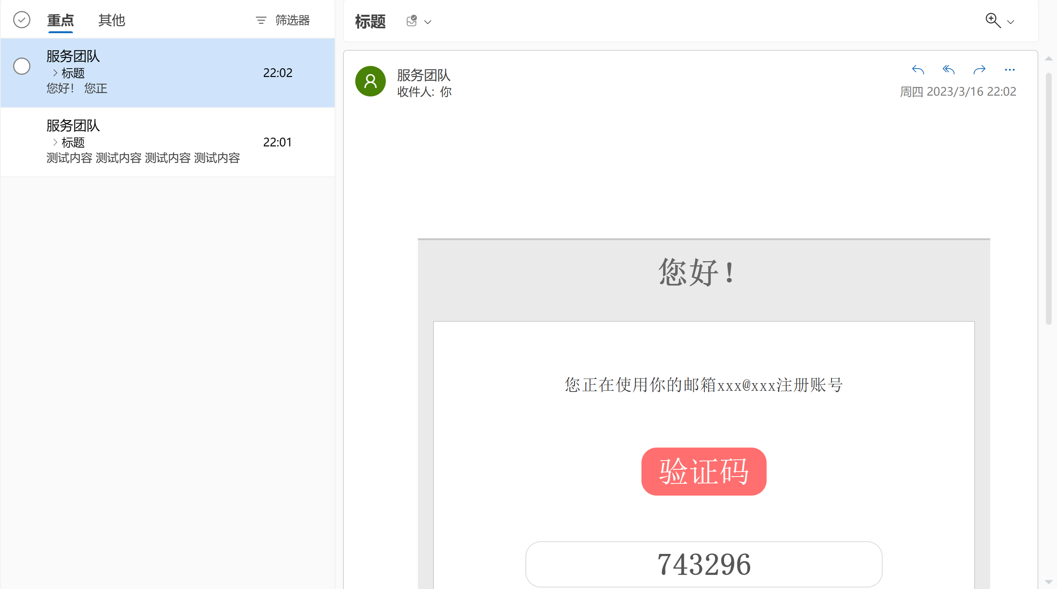Open the 服务团队 email received at 22:01
This screenshot has height=589, width=1057.
168,142
